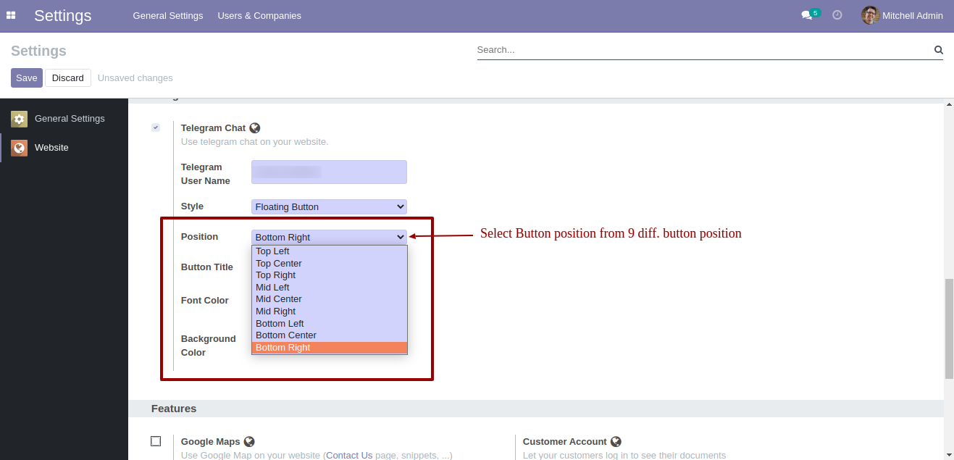954x460 pixels.
Task: Click globe icon next to Customer Account
Action: [616, 442]
